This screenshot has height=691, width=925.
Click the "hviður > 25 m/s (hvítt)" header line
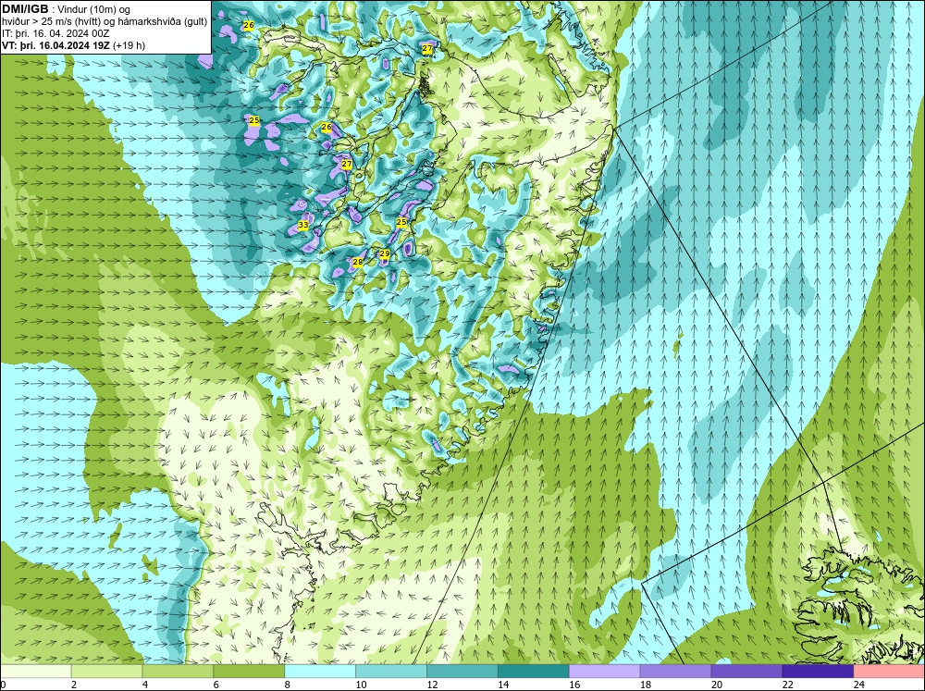tap(105, 21)
